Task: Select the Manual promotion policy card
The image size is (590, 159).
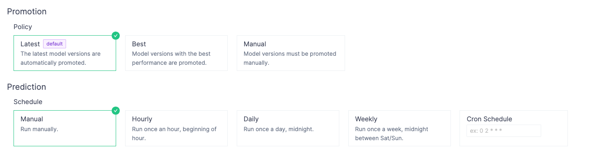Action: pyautogui.click(x=291, y=53)
